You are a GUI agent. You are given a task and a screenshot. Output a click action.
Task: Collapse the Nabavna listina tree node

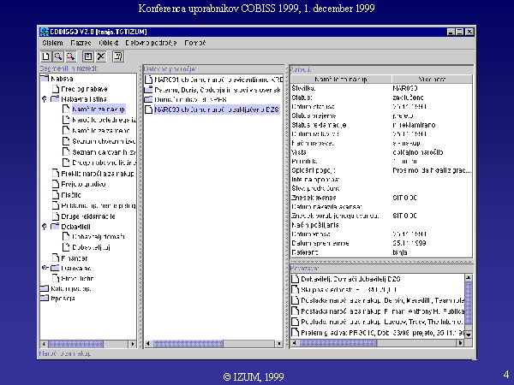pos(44,99)
